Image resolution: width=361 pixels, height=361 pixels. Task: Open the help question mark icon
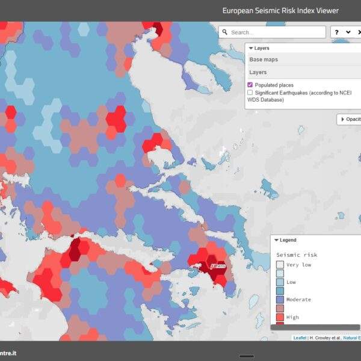(x=337, y=32)
